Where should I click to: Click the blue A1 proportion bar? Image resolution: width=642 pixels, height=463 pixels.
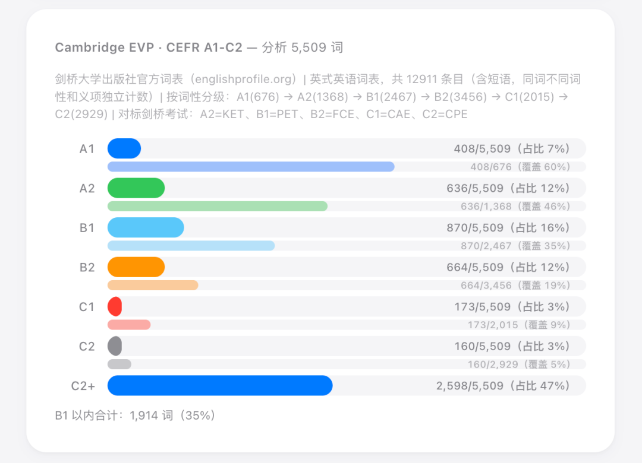(124, 148)
